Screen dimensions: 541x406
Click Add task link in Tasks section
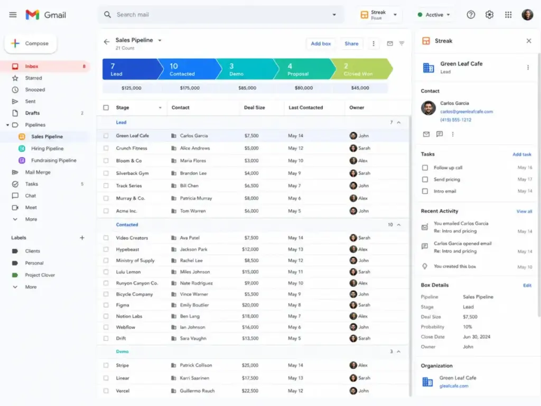521,154
